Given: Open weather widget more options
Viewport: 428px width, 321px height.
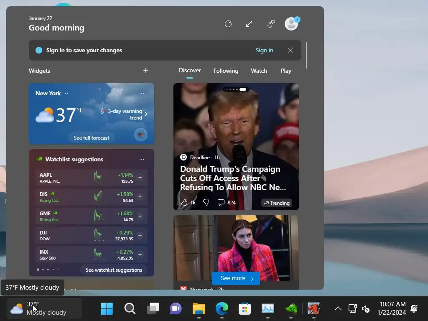Looking at the screenshot, I should click(141, 93).
